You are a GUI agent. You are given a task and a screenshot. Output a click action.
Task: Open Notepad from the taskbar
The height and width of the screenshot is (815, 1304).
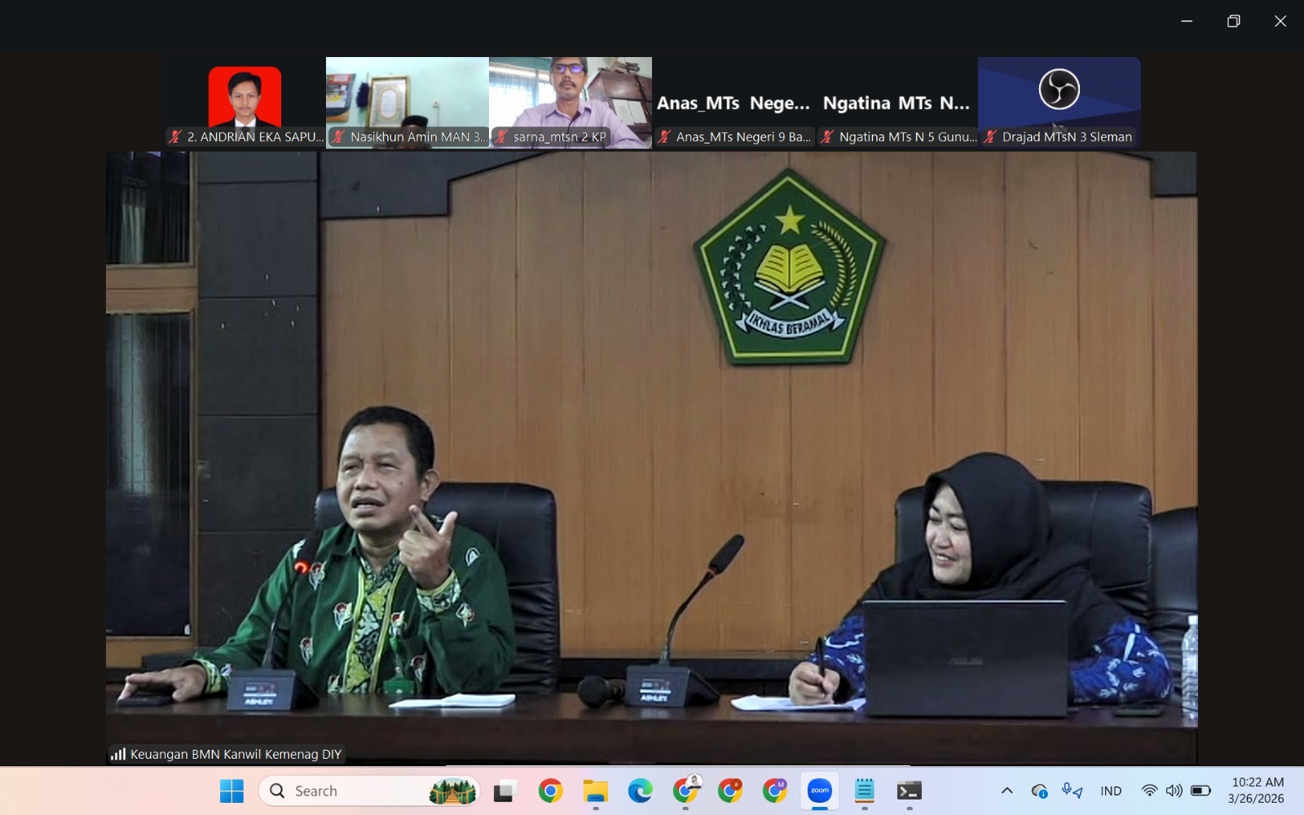(x=864, y=791)
